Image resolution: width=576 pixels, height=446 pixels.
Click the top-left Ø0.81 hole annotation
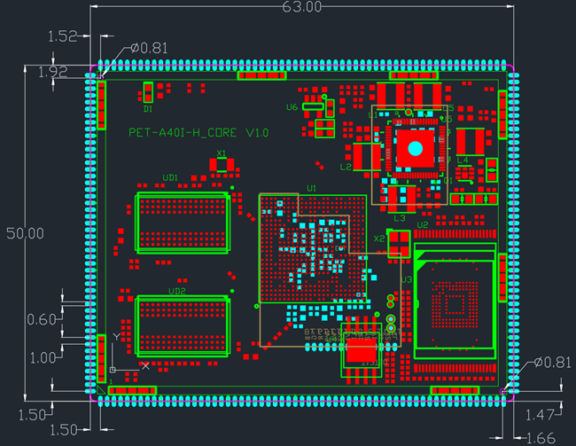click(149, 48)
